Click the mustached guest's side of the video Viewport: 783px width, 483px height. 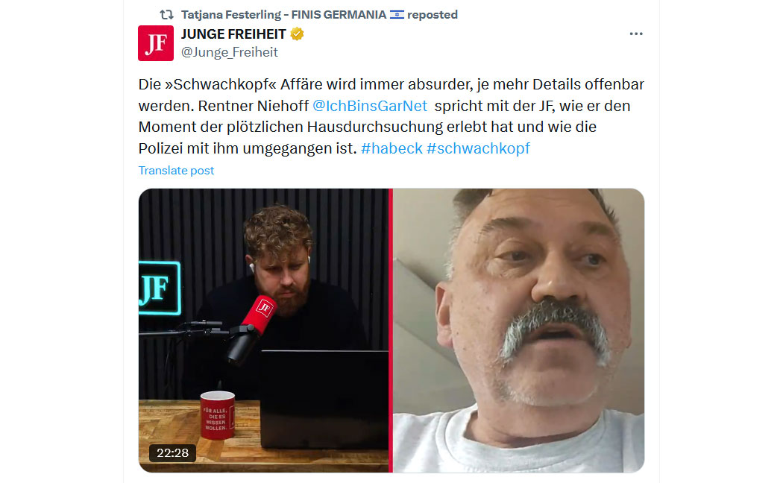tap(518, 330)
